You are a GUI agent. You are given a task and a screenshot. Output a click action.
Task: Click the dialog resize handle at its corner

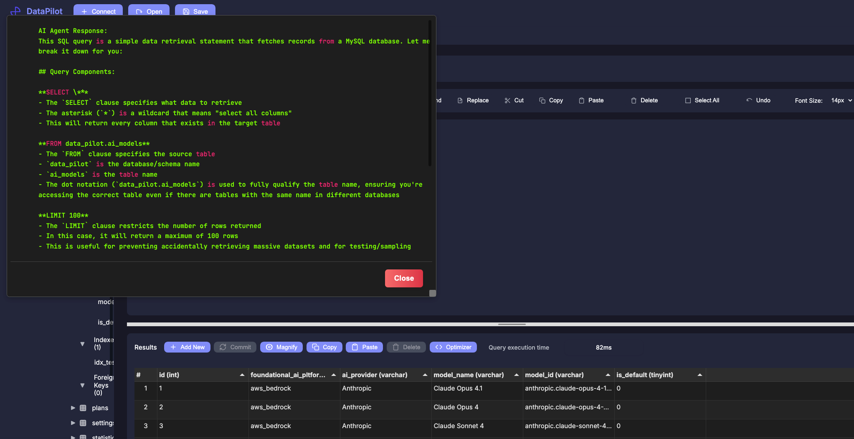click(433, 293)
